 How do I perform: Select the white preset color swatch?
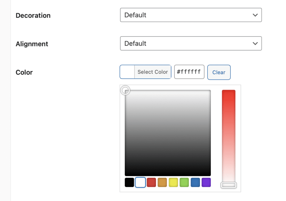pos(140,182)
